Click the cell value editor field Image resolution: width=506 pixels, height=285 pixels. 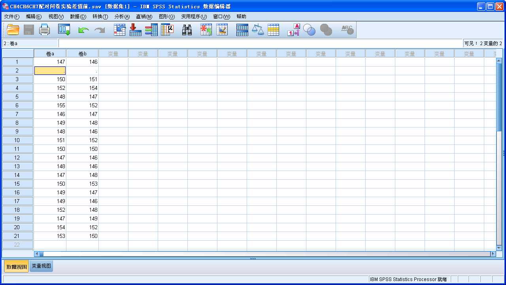click(261, 43)
